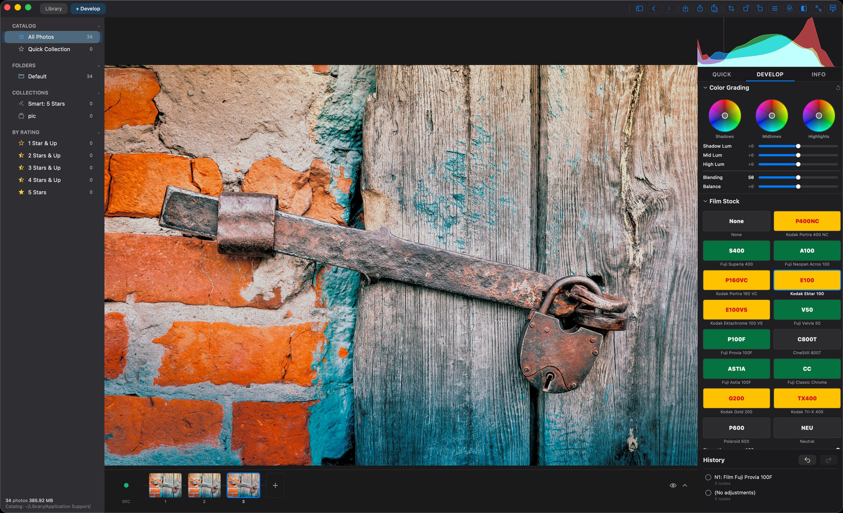Set film stock to None
The height and width of the screenshot is (513, 843).
coord(736,221)
